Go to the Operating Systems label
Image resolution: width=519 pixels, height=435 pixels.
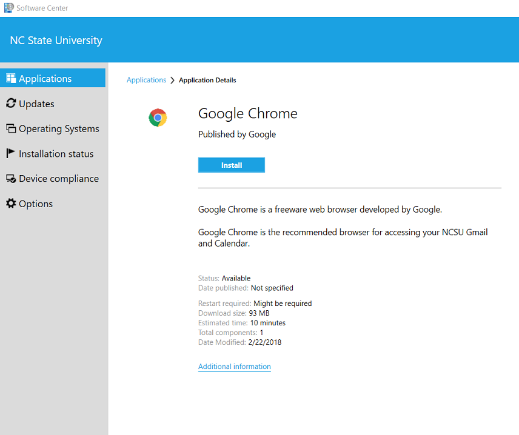pos(59,128)
